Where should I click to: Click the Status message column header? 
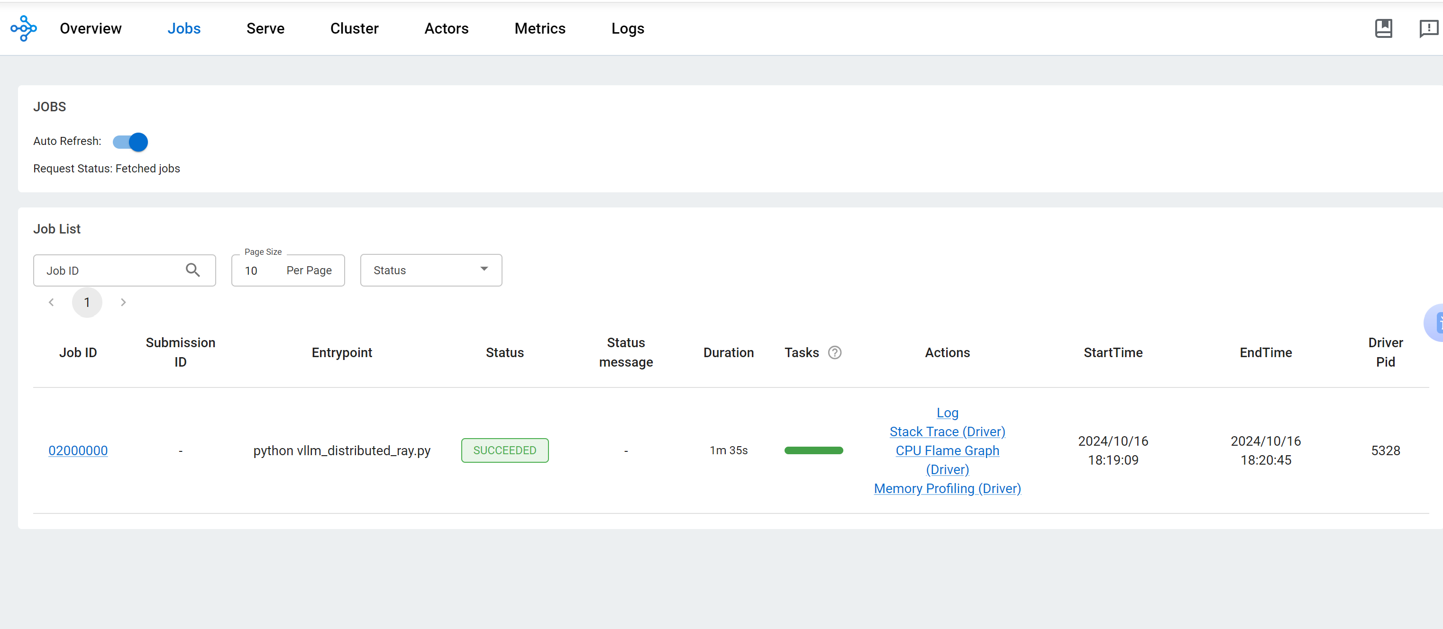pyautogui.click(x=626, y=352)
